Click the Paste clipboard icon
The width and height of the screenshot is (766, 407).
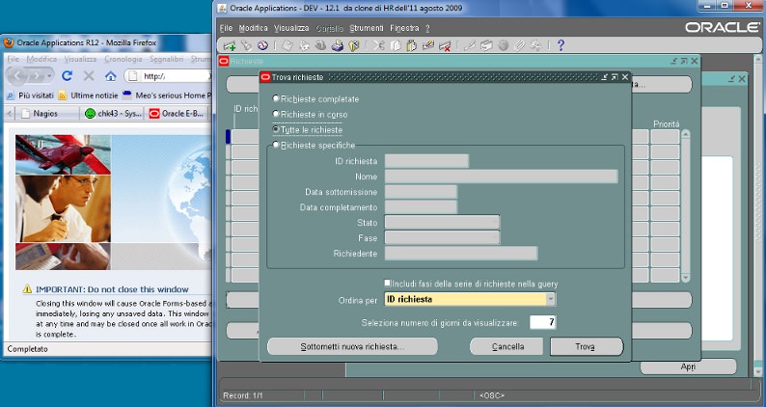pos(411,45)
